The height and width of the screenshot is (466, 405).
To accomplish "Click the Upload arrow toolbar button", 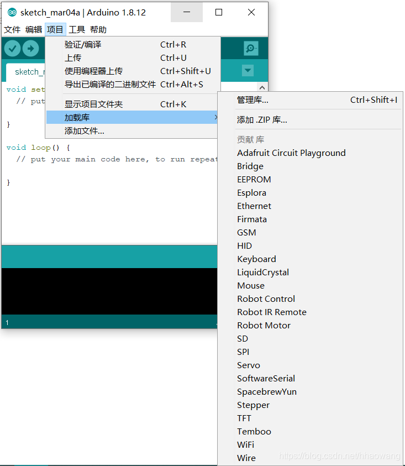I will coord(30,49).
